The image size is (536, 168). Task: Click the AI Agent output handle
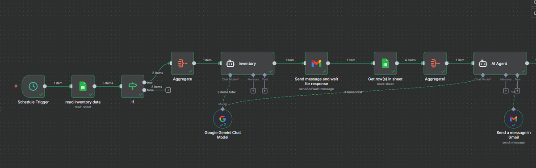[527, 63]
